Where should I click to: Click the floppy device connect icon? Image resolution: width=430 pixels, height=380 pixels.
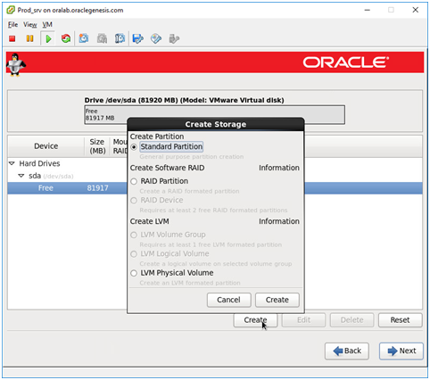point(138,38)
